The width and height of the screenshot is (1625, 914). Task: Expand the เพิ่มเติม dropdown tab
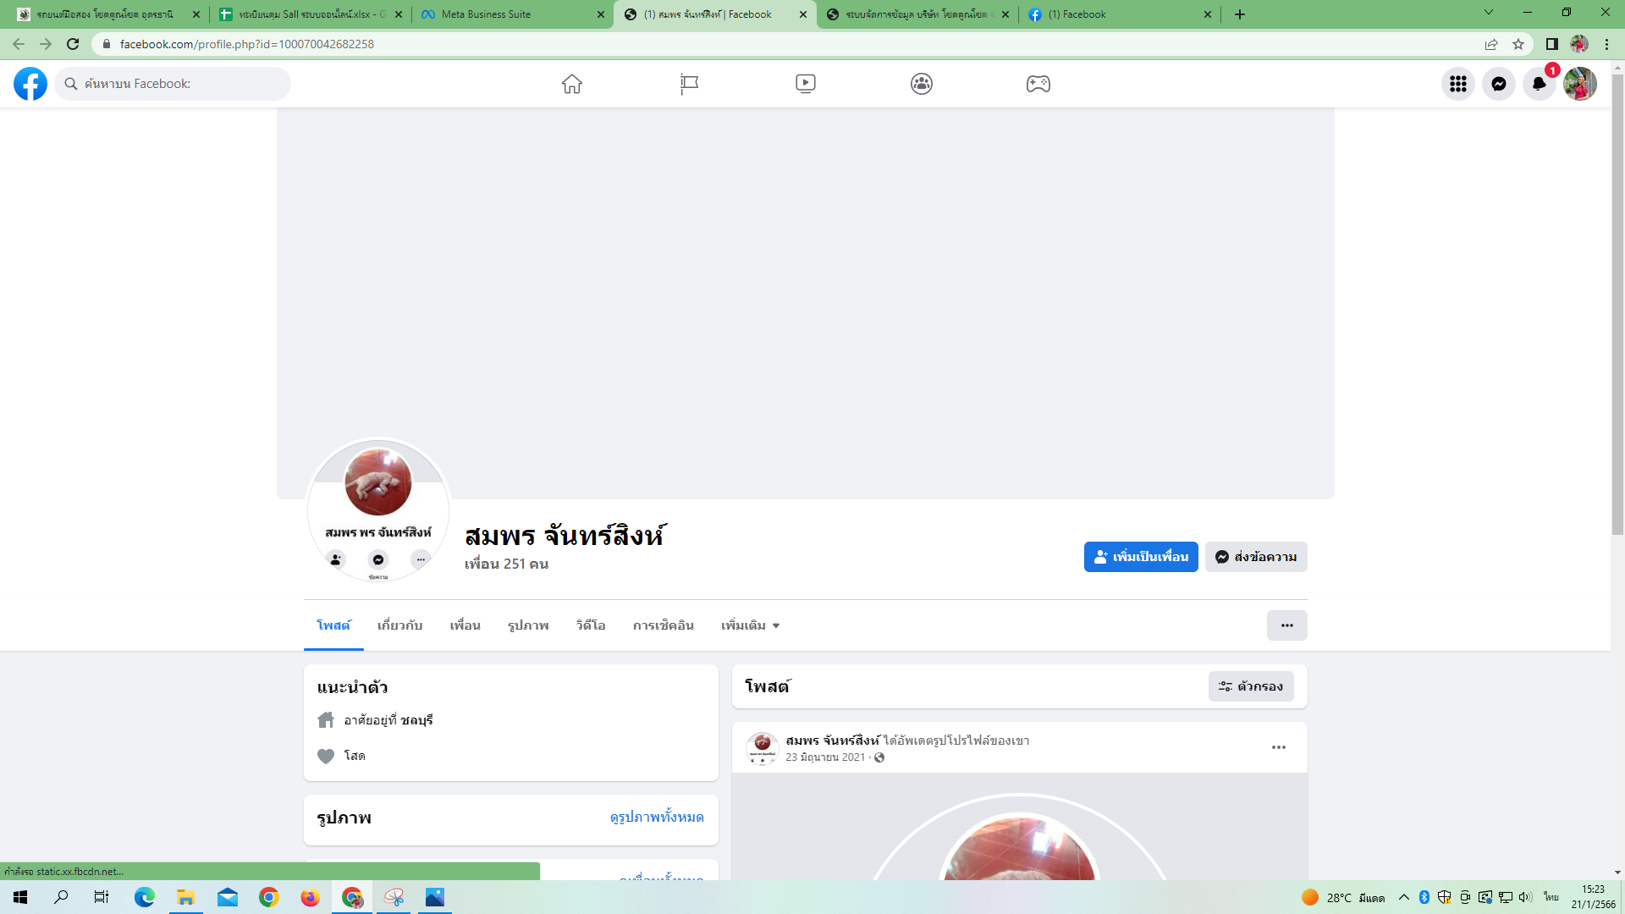pyautogui.click(x=750, y=625)
